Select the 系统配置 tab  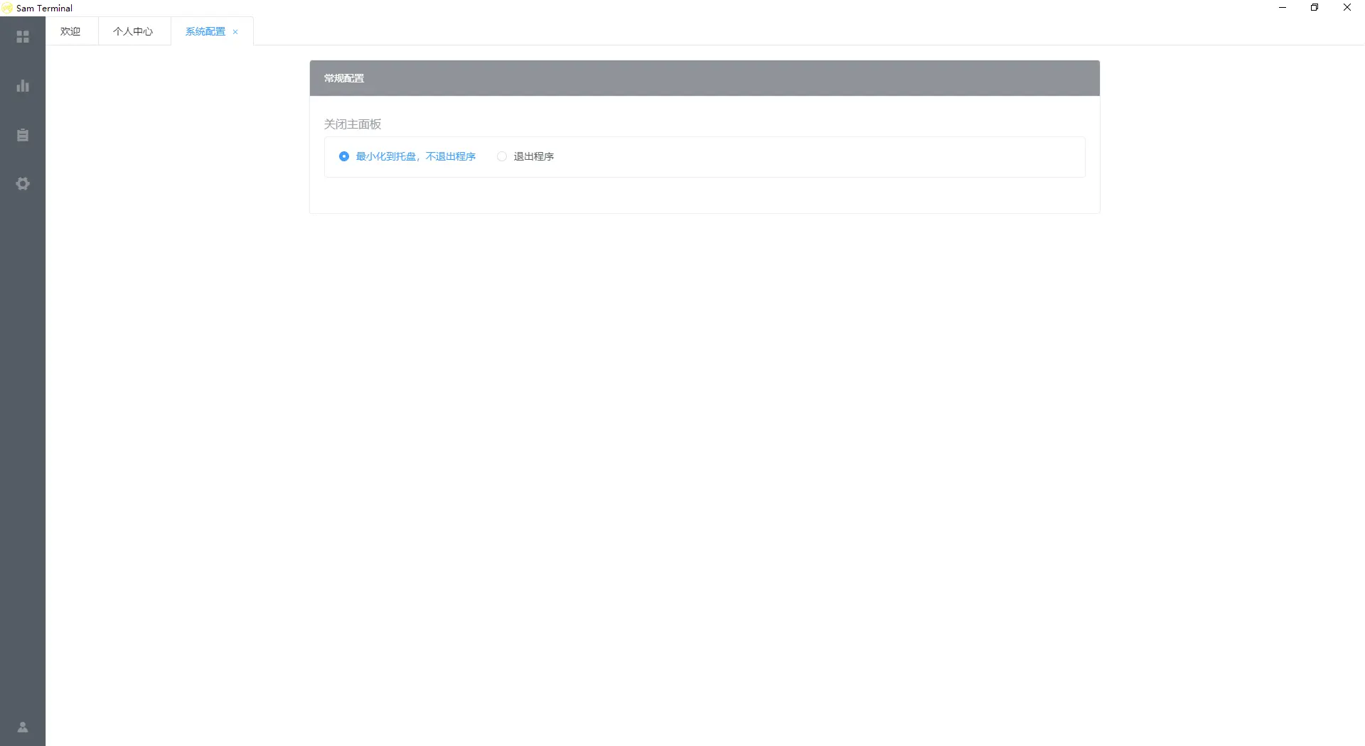click(205, 31)
